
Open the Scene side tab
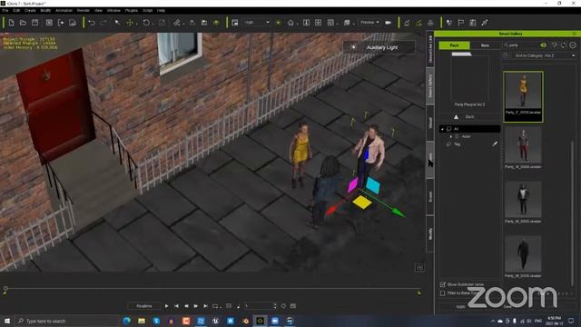click(x=430, y=196)
